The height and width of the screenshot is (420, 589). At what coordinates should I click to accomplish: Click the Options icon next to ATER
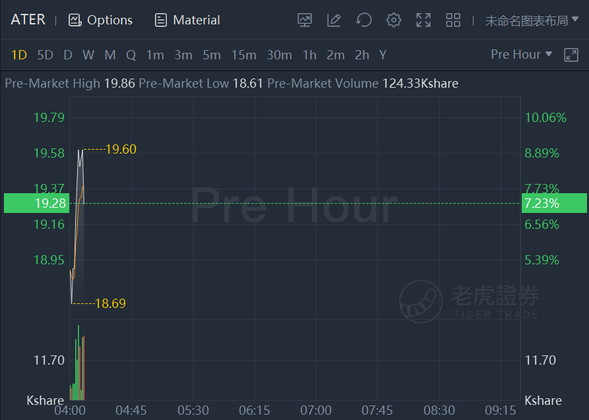click(x=75, y=20)
